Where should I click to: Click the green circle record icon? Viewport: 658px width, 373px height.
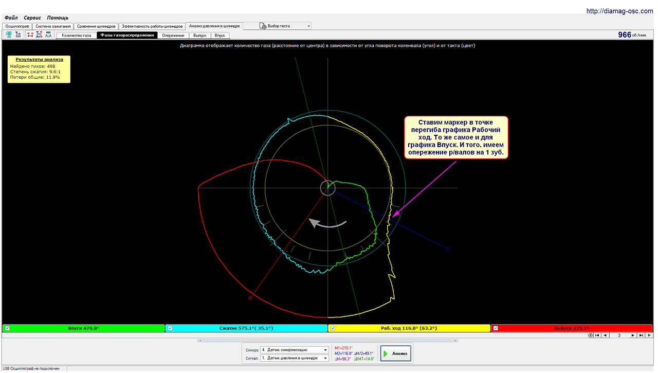coord(591,335)
